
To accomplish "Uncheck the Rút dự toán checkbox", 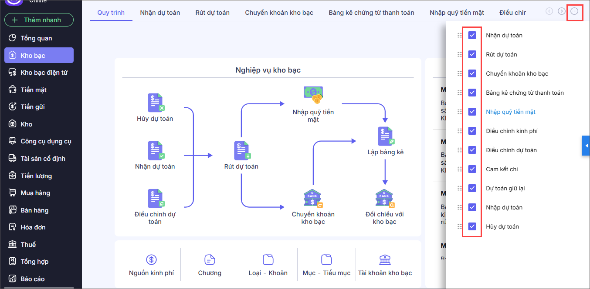I will click(472, 54).
